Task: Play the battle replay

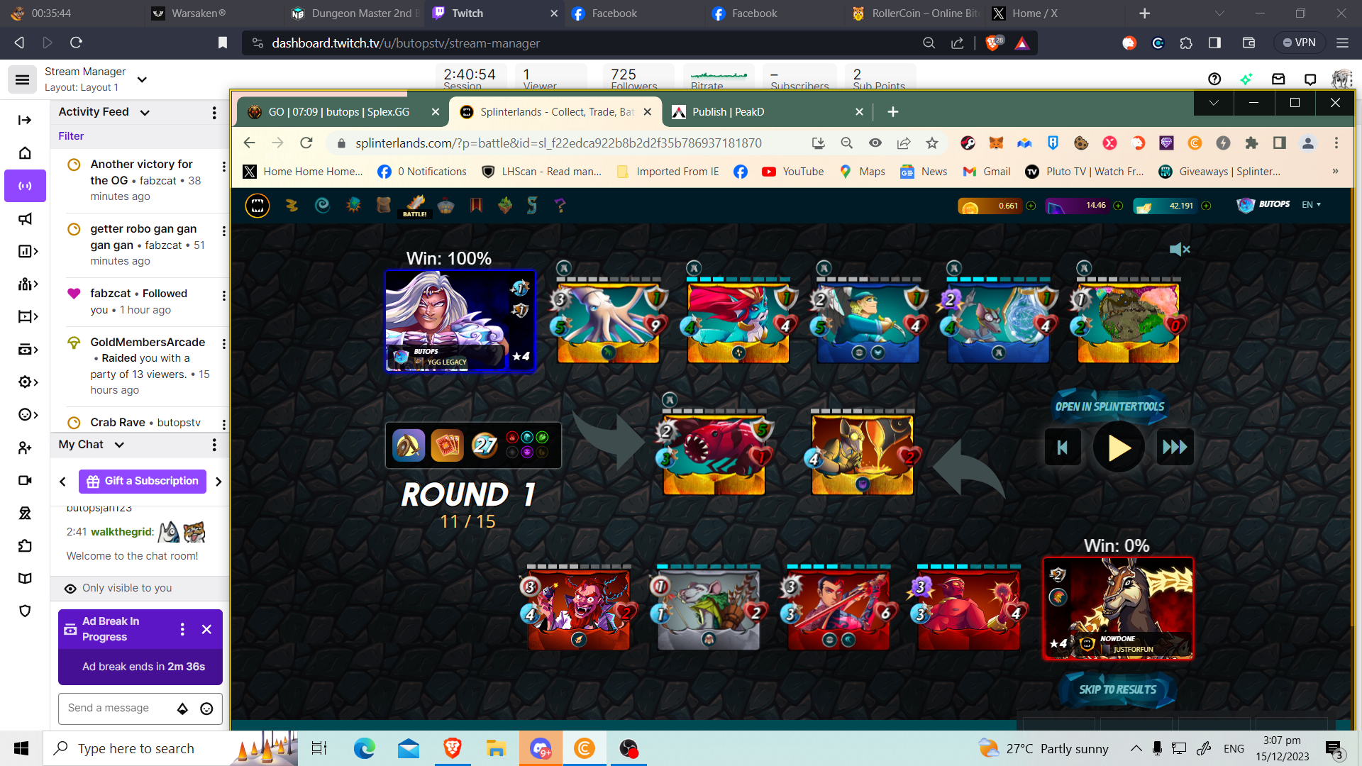Action: pyautogui.click(x=1119, y=448)
